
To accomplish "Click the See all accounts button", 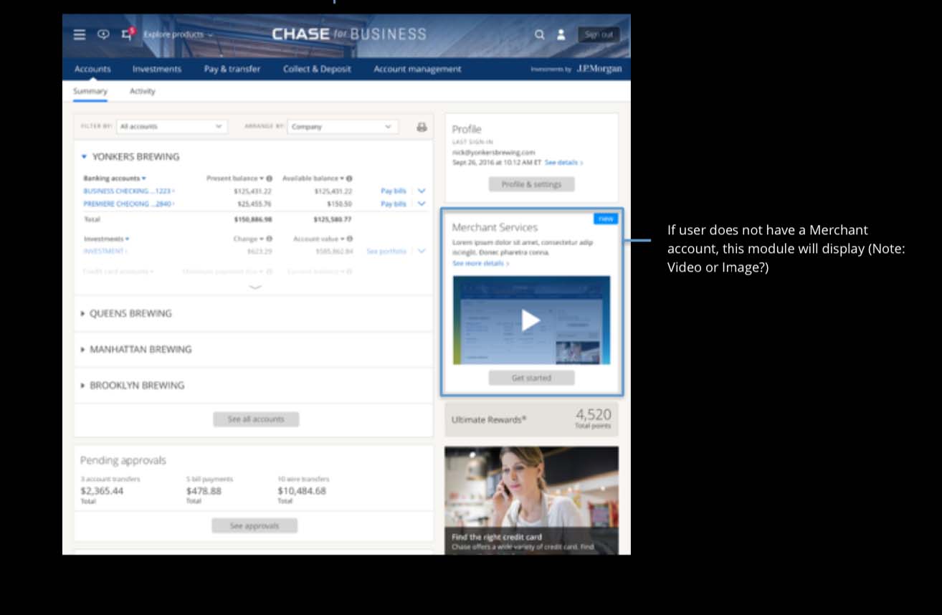I will [256, 419].
